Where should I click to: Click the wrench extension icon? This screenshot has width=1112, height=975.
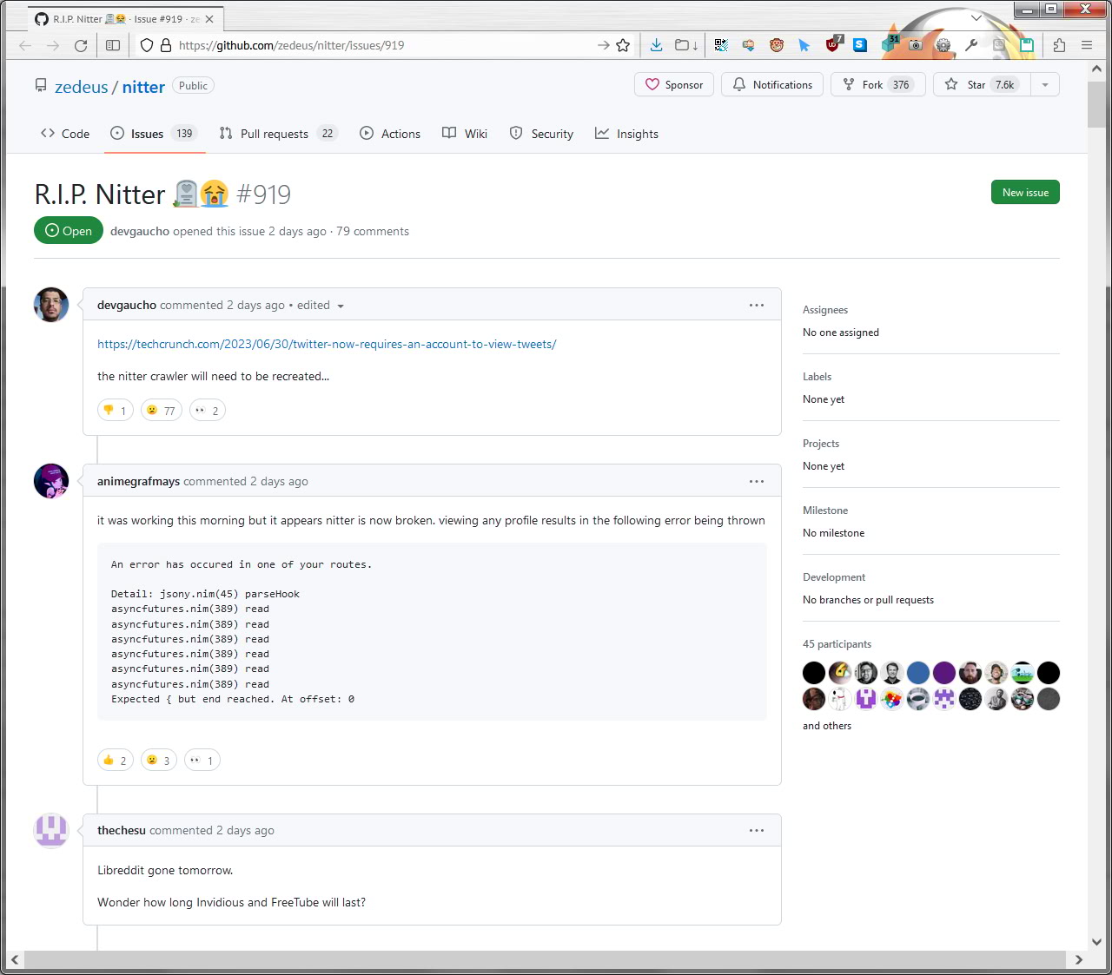971,45
